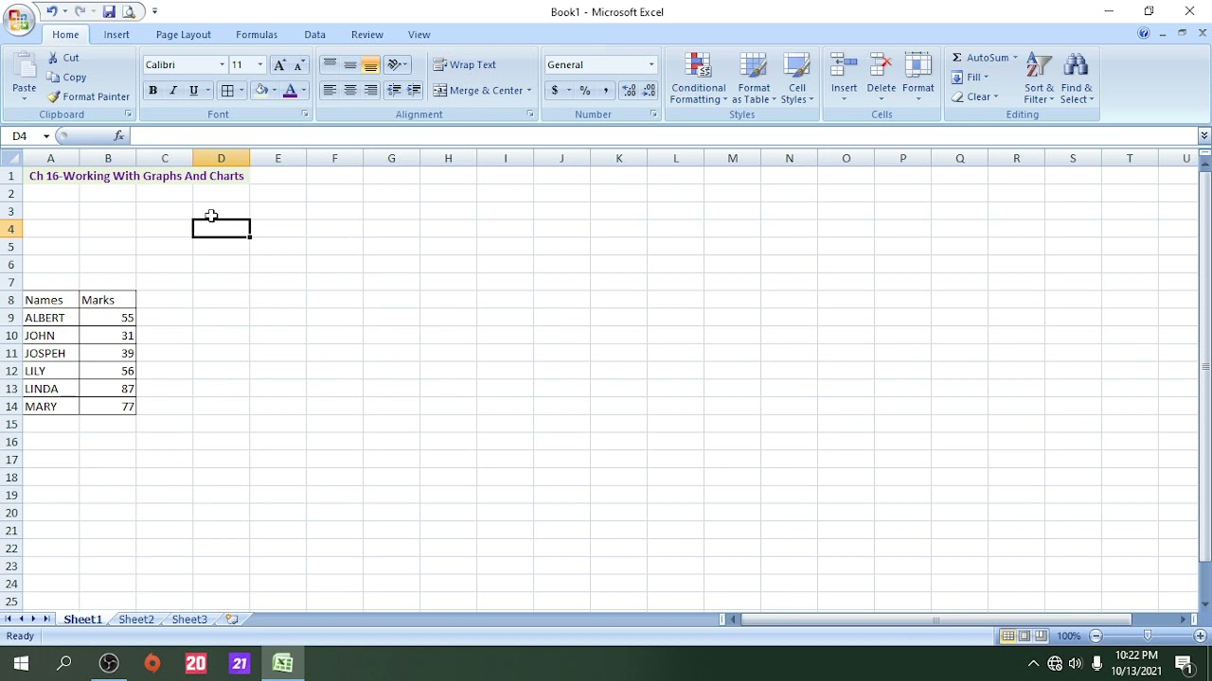
Task: Click Decrease Decimal icon
Action: (x=649, y=90)
